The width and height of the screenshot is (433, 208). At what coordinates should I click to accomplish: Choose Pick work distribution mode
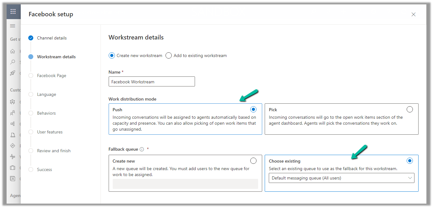(409, 109)
